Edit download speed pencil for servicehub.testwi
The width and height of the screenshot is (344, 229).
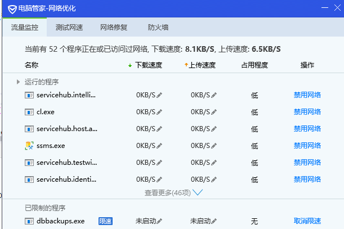[159, 163]
